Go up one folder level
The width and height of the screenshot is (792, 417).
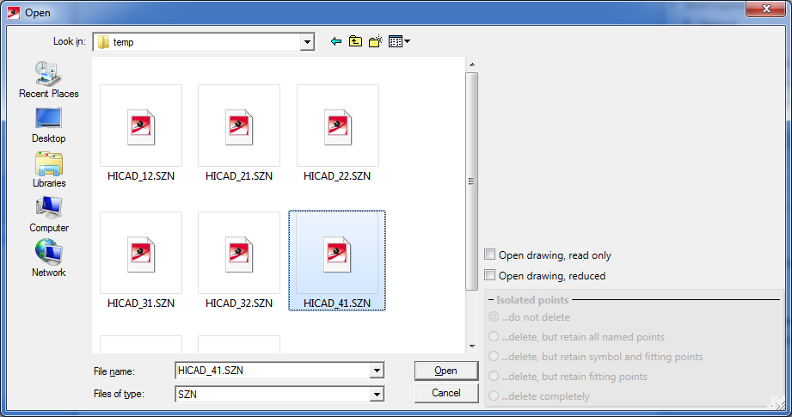tap(356, 41)
